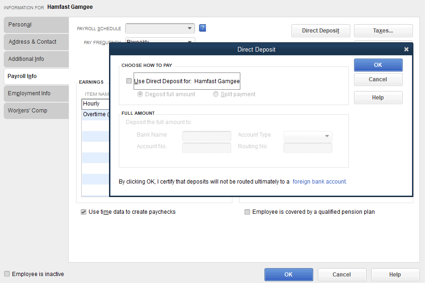Screen dimensions: 425x283
Task: Mark Employee is inactive checkbox
Action: (x=7, y=274)
